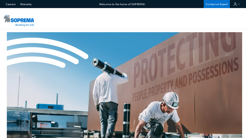The width and height of the screenshot is (246, 138).
Task: Click the upright black membrane roll
Action: 126,120
